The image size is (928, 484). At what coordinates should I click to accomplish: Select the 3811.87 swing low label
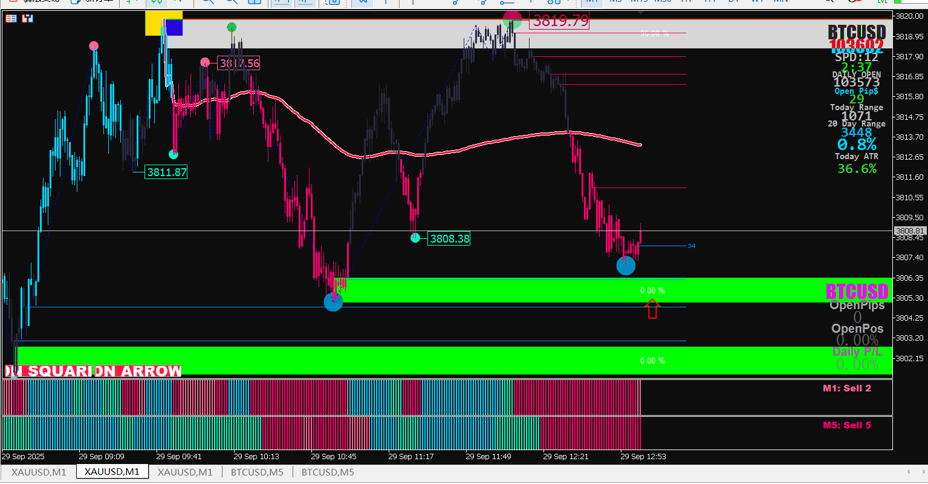pos(166,172)
